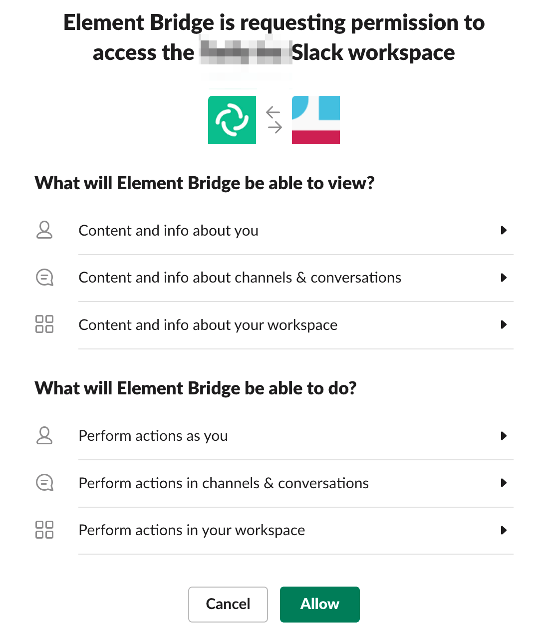Click the bidirectional arrows between logos
Viewport: 554px width, 637px height.
point(274,120)
